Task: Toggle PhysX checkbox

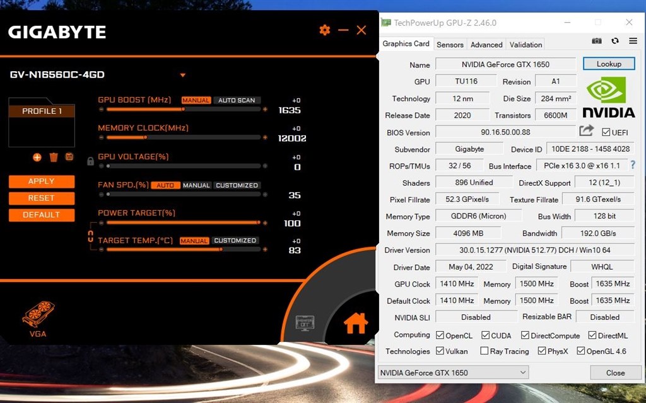Action: point(542,351)
